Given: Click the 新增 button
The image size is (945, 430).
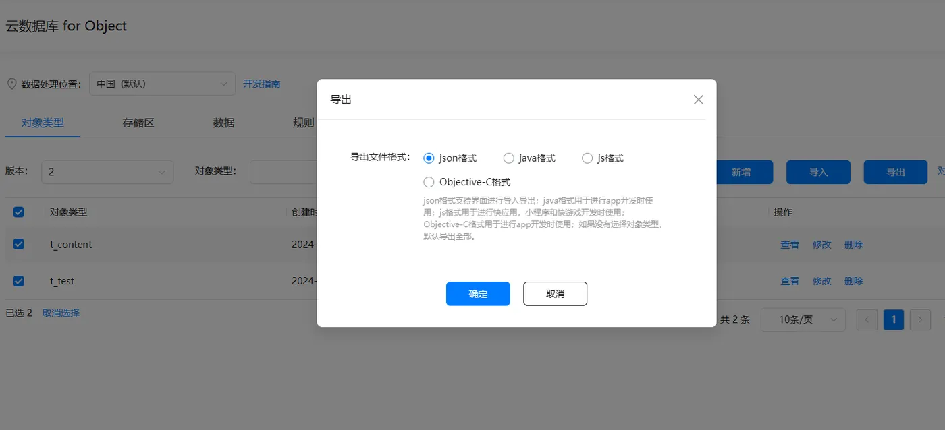Looking at the screenshot, I should (x=741, y=172).
